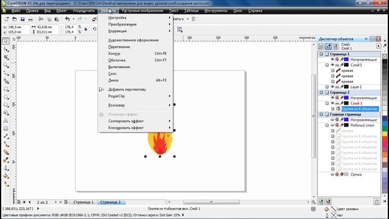Viewport: 389px width, 219px height.
Task: Click the horizontal scrollbar thumb below canvas
Action: point(212,202)
